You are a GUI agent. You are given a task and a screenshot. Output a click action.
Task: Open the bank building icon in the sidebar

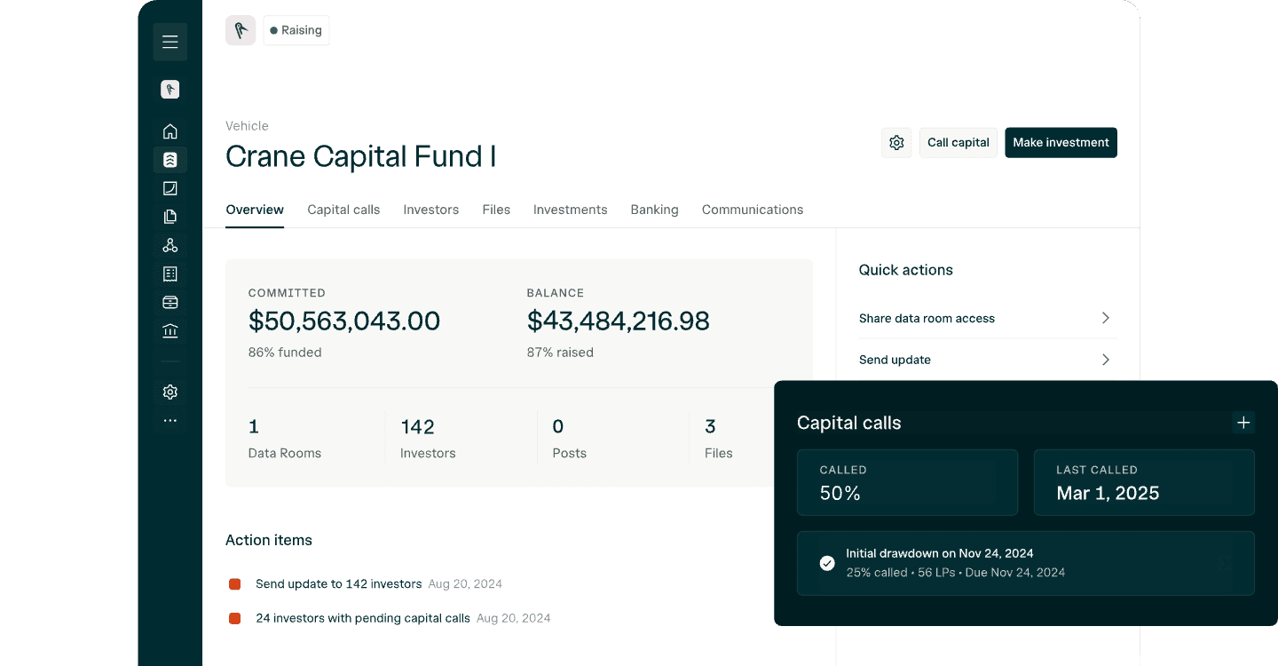click(170, 331)
